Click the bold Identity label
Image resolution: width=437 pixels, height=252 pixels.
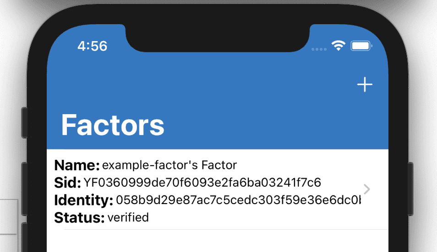click(x=83, y=200)
